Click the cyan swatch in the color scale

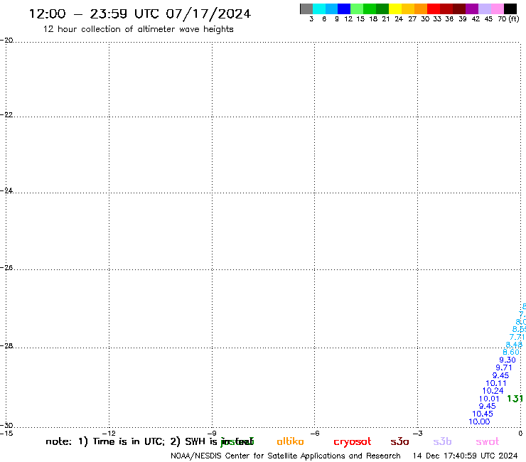(x=319, y=9)
